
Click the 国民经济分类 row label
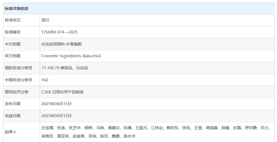pyautogui.click(x=16, y=92)
